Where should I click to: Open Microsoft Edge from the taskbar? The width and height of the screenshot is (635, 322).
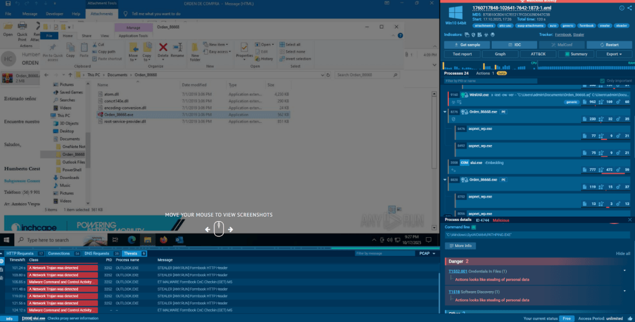(131, 240)
